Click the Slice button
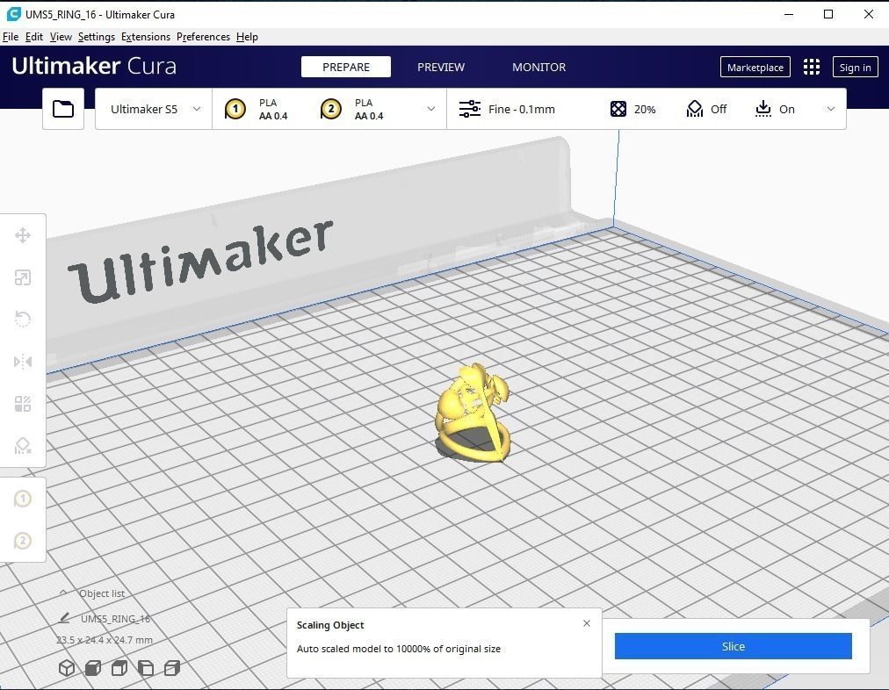The width and height of the screenshot is (889, 690). click(x=734, y=646)
